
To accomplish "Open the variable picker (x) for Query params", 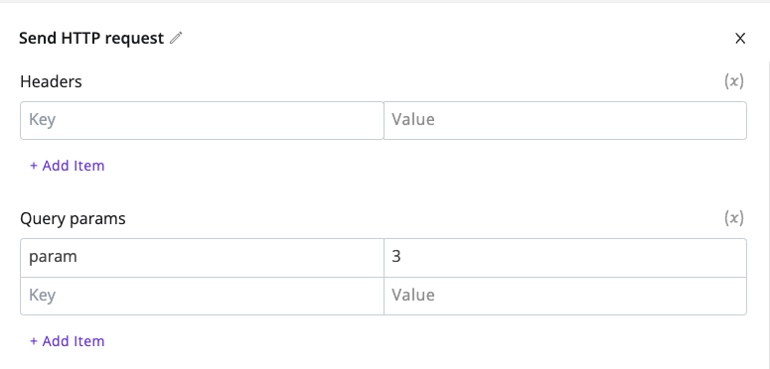I will pos(734,218).
